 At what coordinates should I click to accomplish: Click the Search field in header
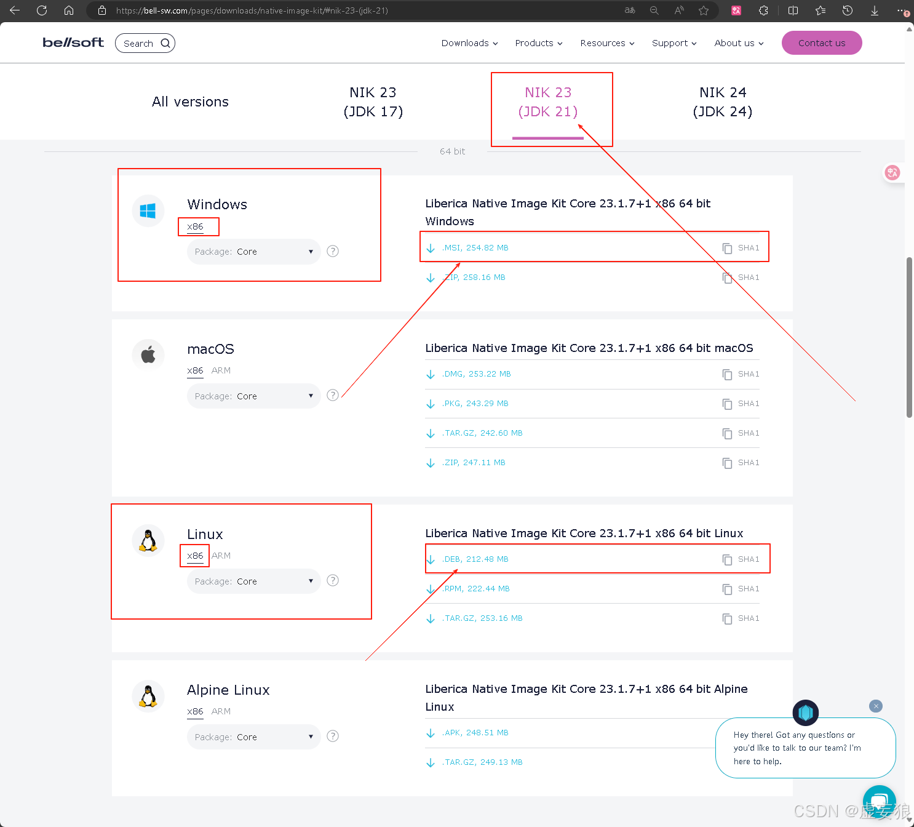[x=145, y=43]
